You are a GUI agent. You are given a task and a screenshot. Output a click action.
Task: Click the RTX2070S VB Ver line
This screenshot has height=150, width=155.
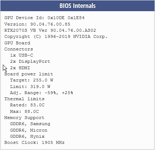(50, 30)
